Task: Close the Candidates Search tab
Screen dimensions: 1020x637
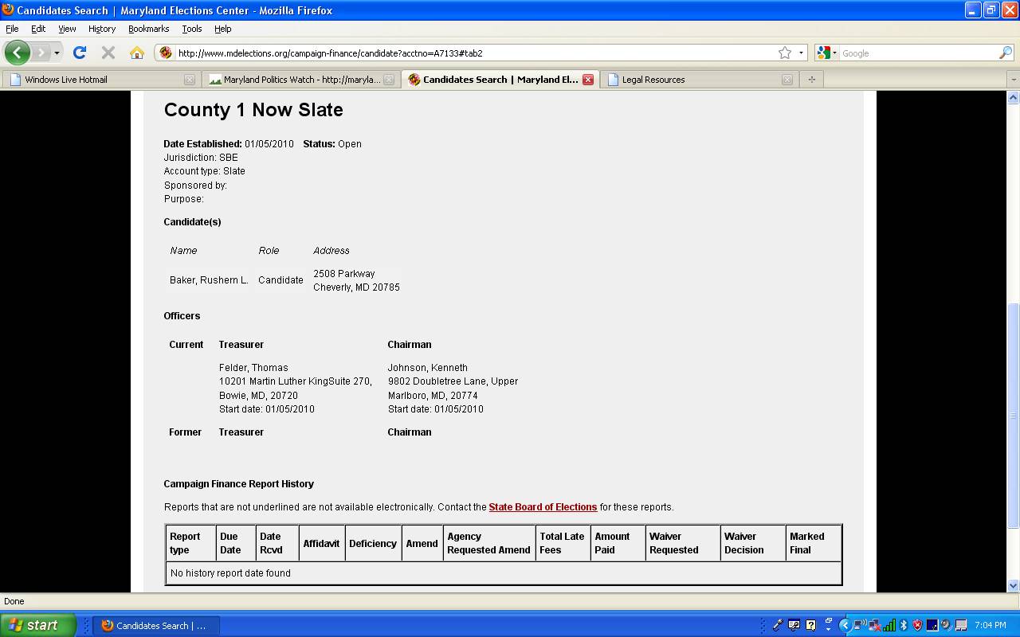Action: pyautogui.click(x=587, y=80)
